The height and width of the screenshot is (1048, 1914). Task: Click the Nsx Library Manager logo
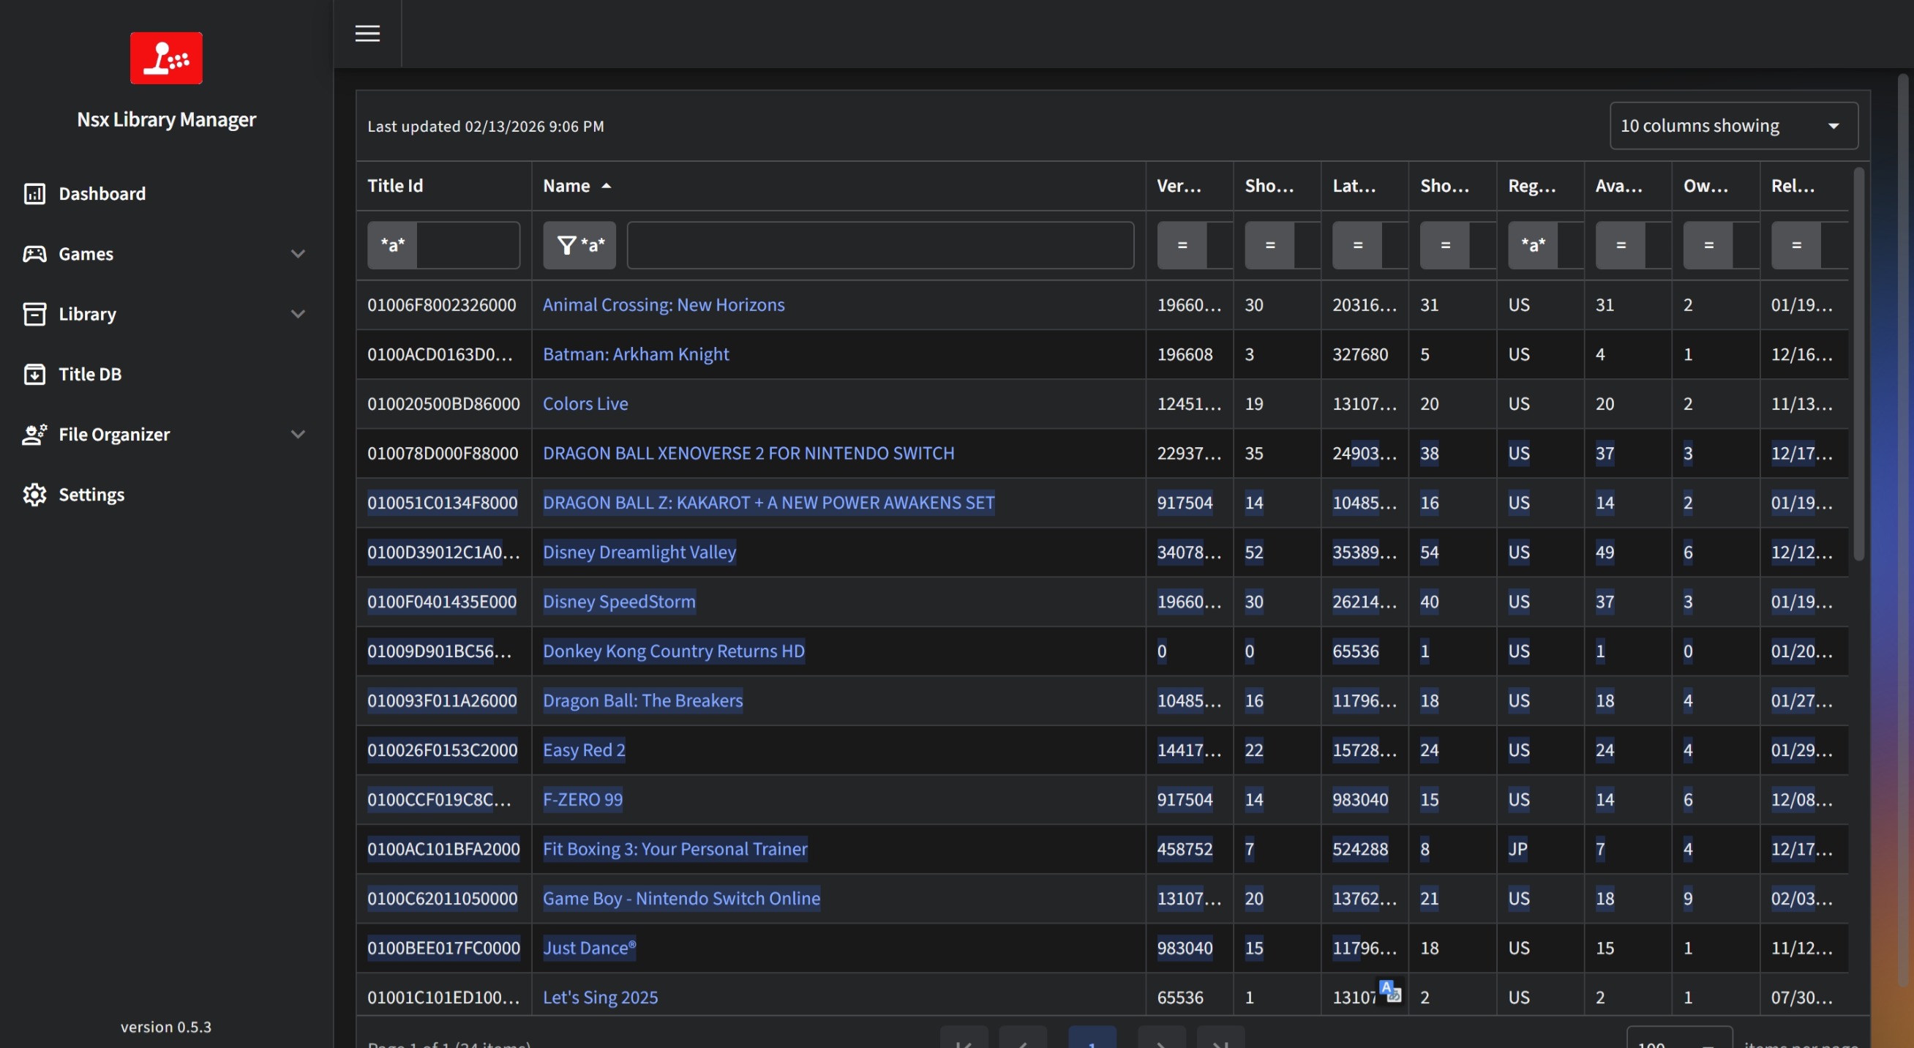click(x=165, y=58)
